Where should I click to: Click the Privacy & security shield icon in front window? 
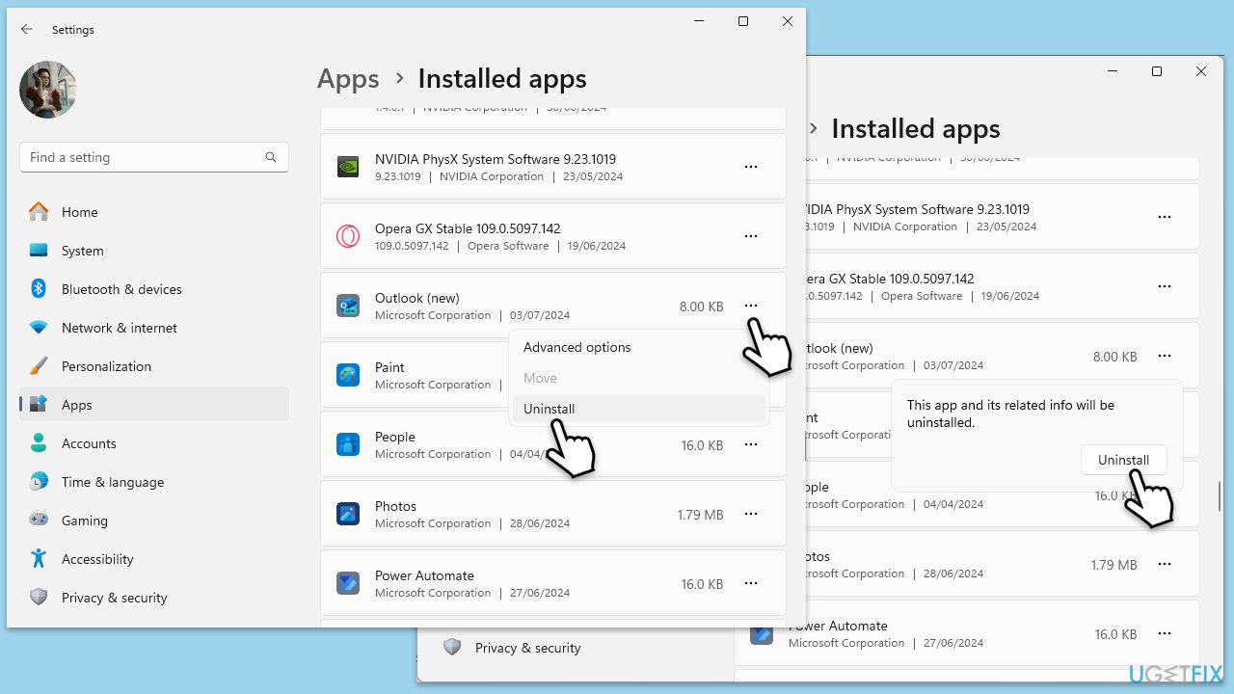tap(39, 598)
